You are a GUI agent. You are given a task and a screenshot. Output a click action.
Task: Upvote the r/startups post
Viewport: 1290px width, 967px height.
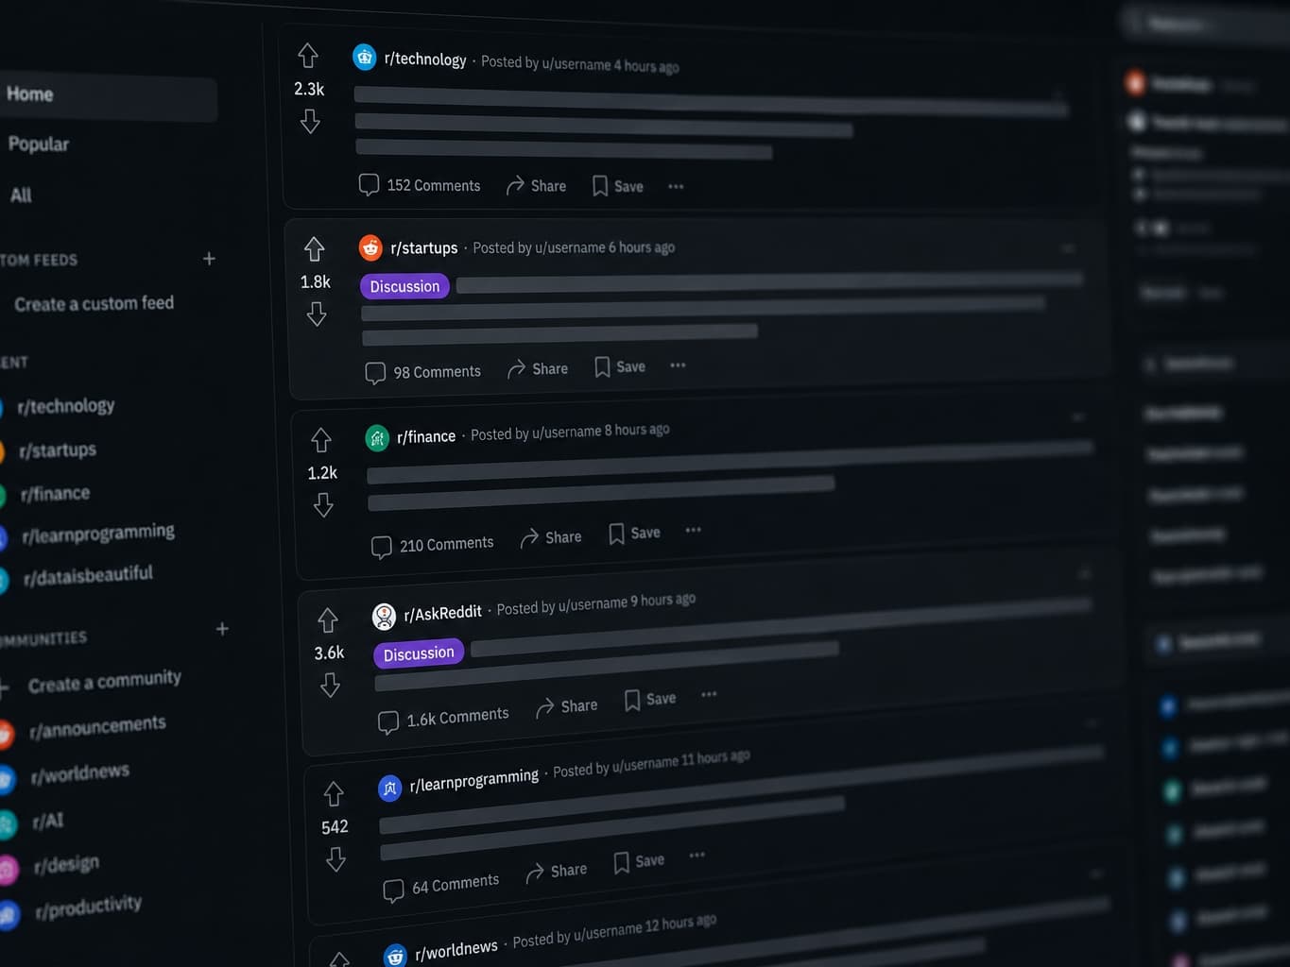pos(315,248)
